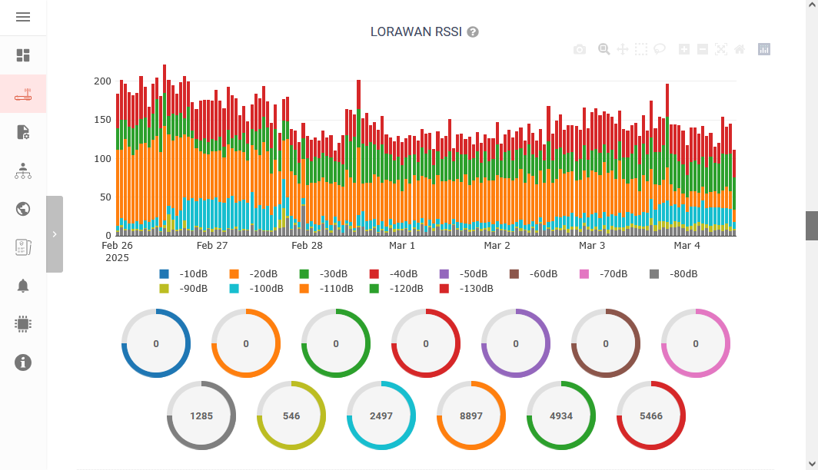
Task: Toggle the -10dB legend series
Action: coord(185,274)
